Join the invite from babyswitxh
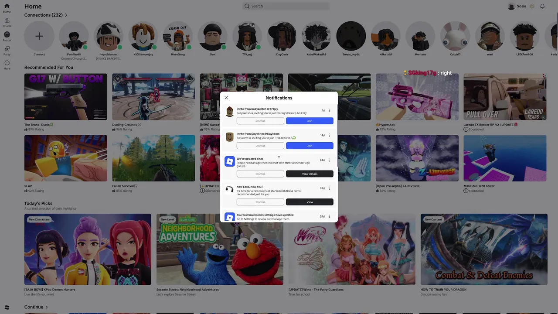Screen dimensions: 558x314 [310, 121]
